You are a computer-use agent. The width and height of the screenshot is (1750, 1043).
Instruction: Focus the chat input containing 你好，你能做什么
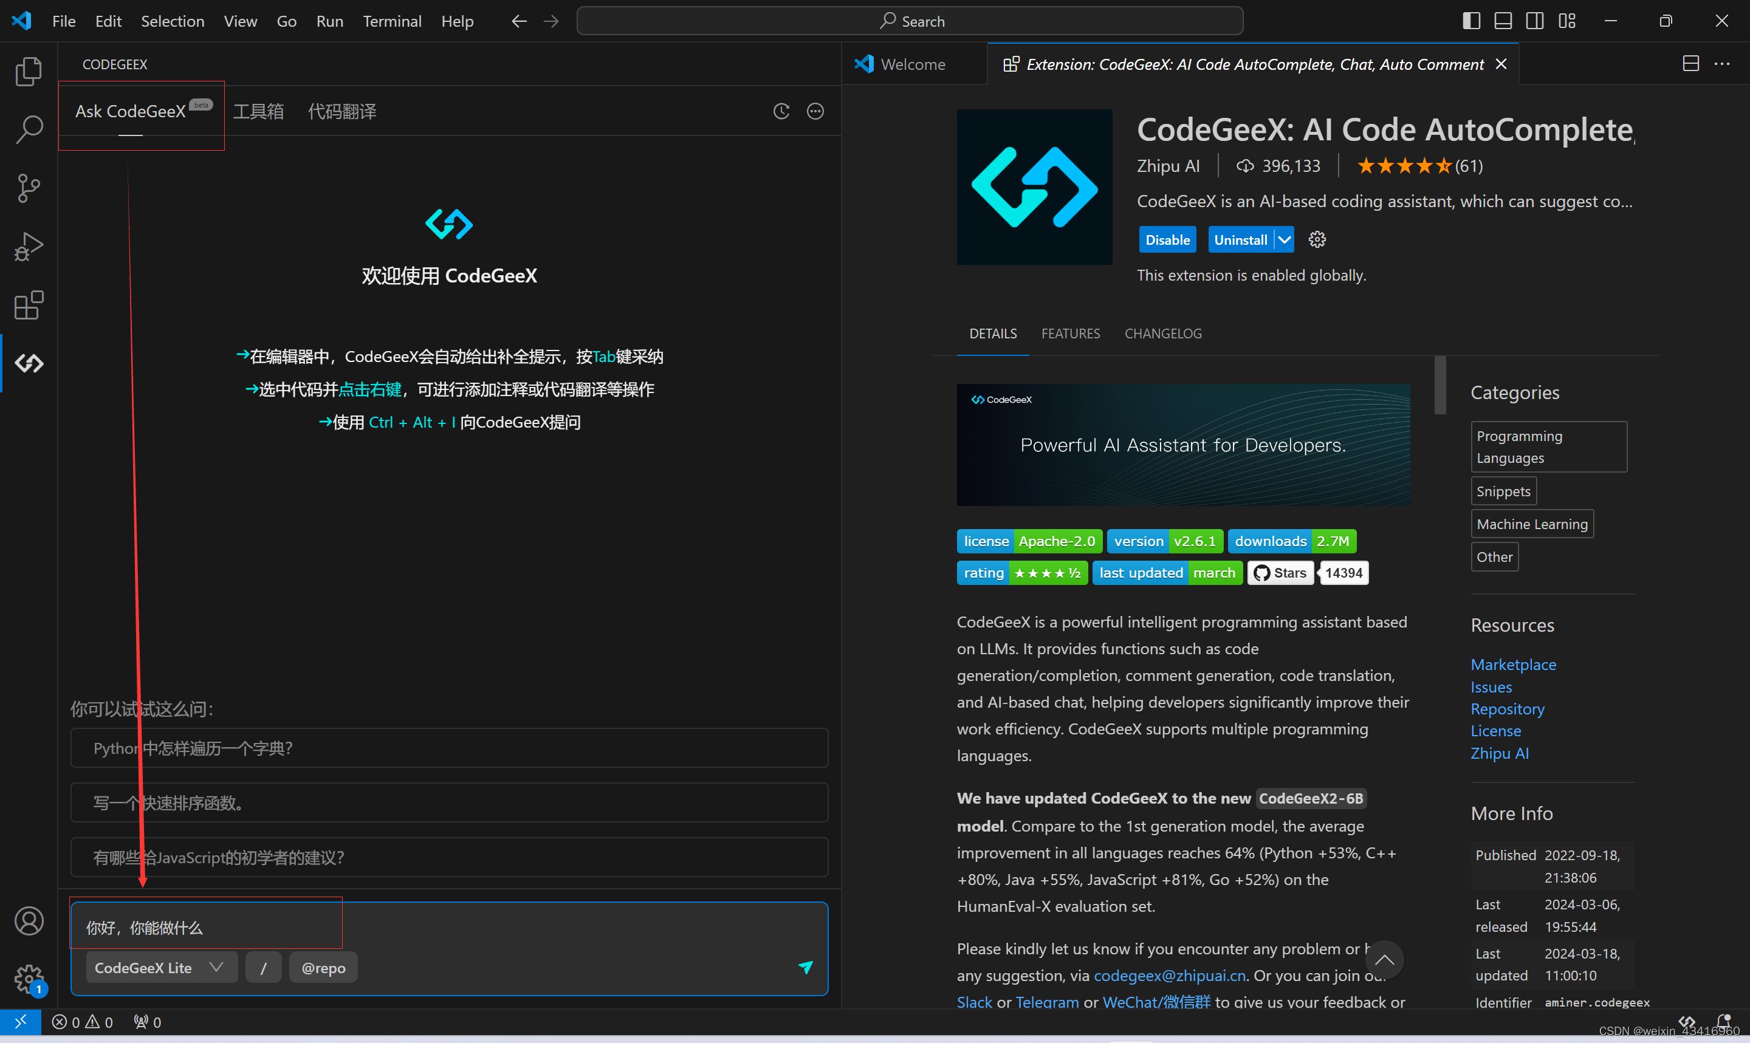450,927
